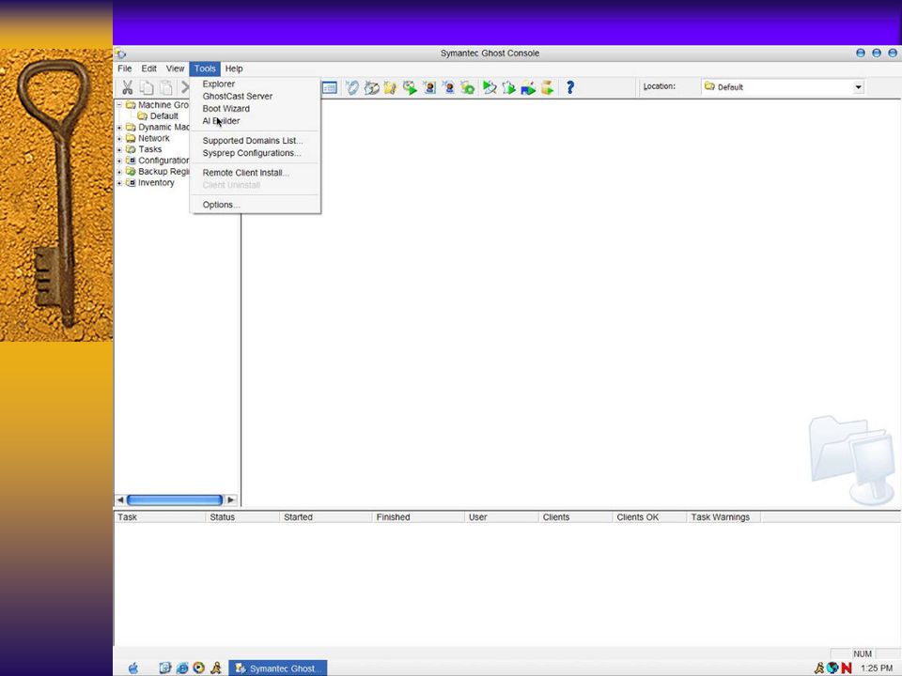902x676 pixels.
Task: Choose Explorer from the Tools menu
Action: (256, 84)
